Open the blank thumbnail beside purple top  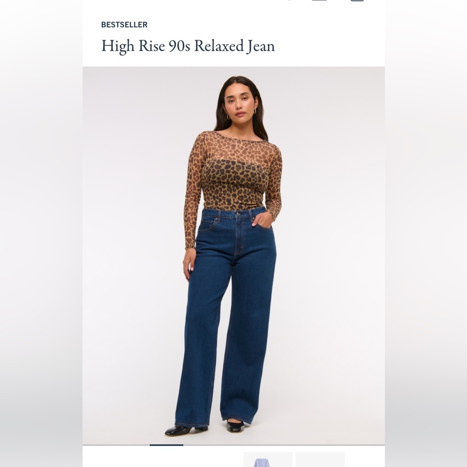(320, 459)
